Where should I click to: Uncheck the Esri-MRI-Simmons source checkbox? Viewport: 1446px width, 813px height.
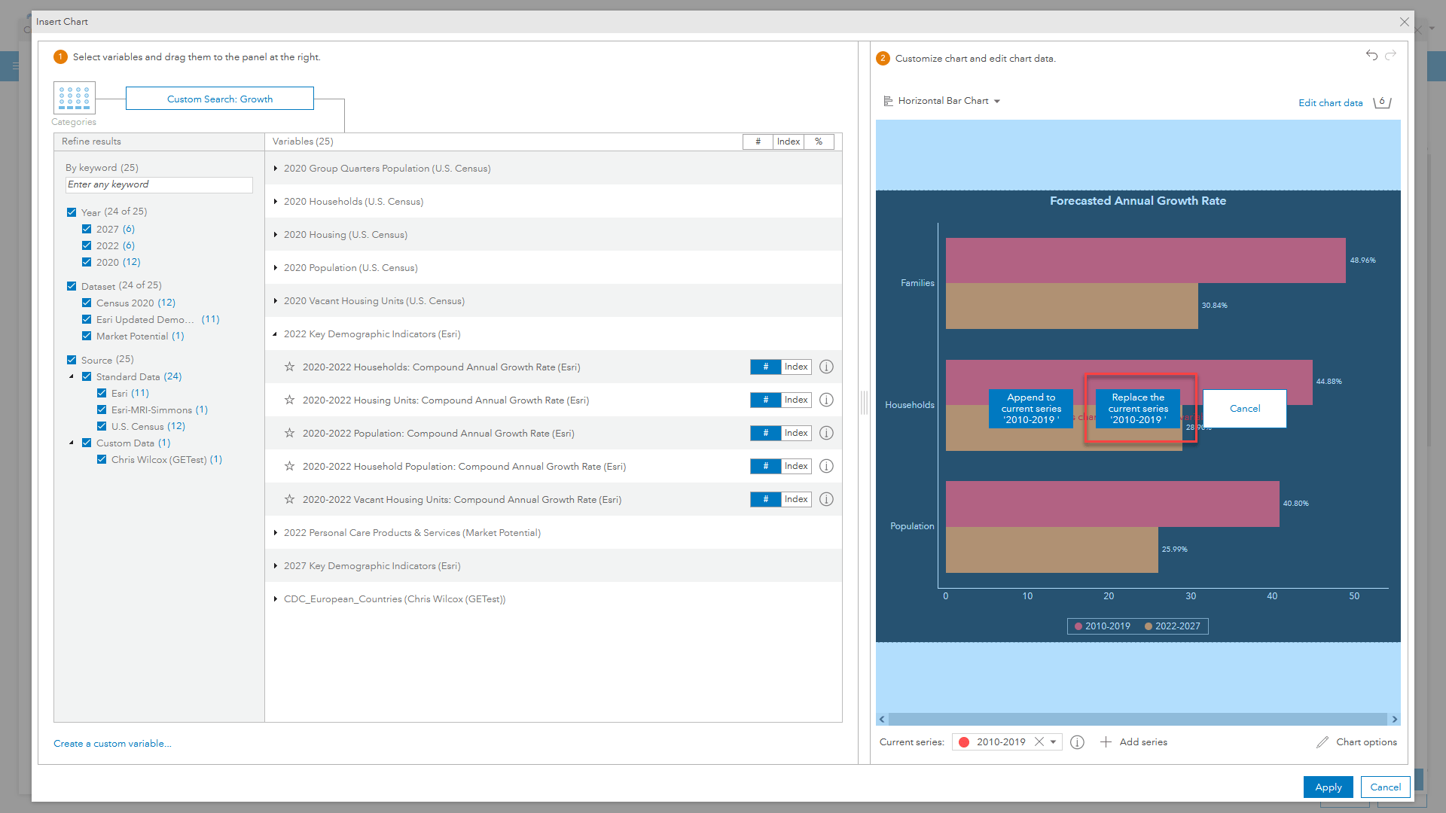pos(102,410)
